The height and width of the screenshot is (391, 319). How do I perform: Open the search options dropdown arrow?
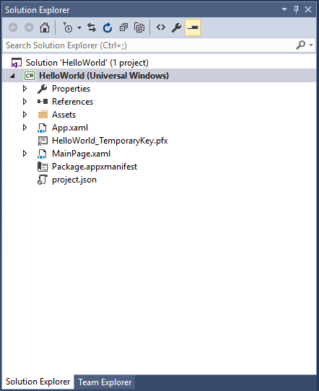tap(311, 45)
